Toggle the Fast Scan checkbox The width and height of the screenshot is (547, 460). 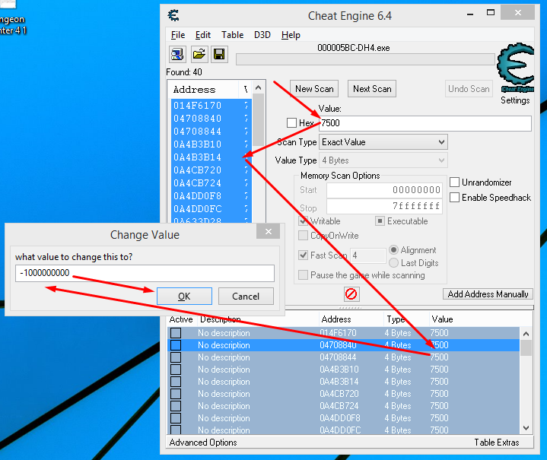303,255
